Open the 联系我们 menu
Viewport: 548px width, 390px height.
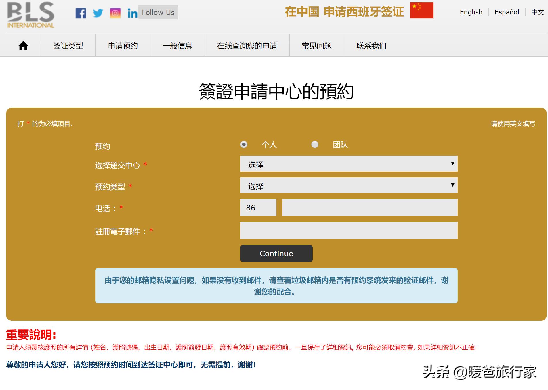[371, 45]
